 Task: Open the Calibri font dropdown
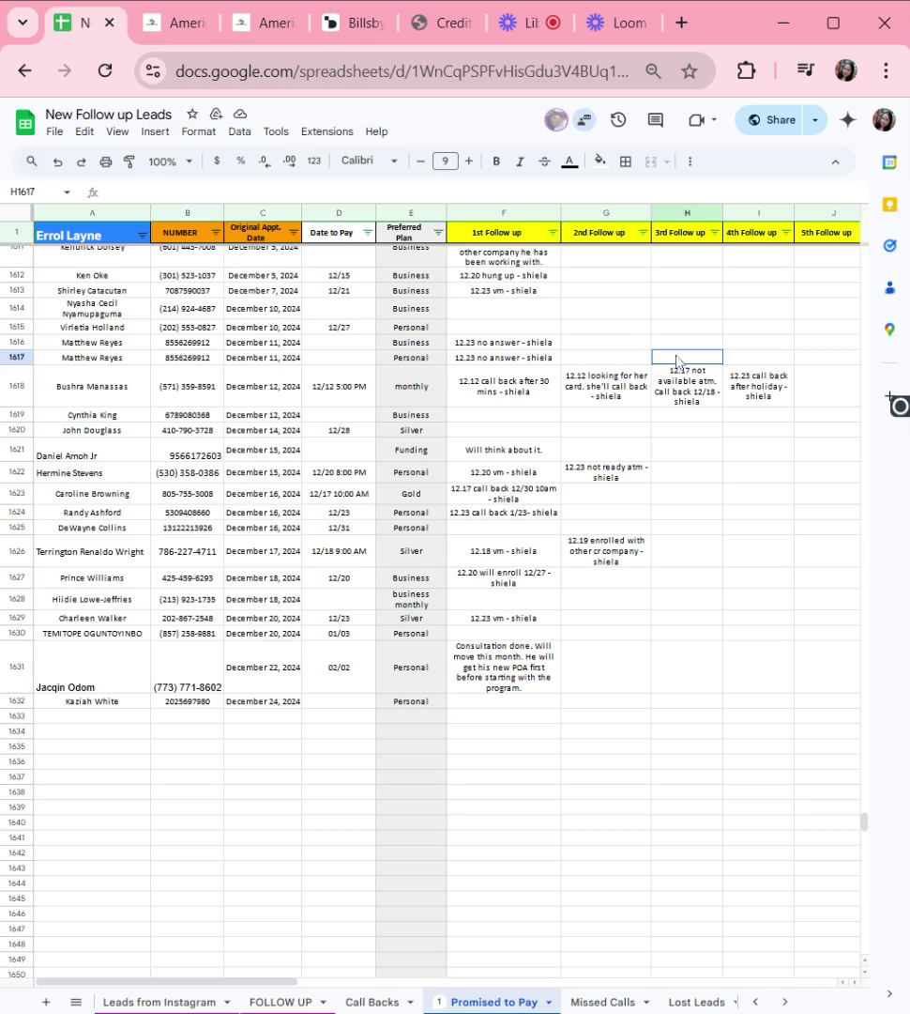coord(369,161)
